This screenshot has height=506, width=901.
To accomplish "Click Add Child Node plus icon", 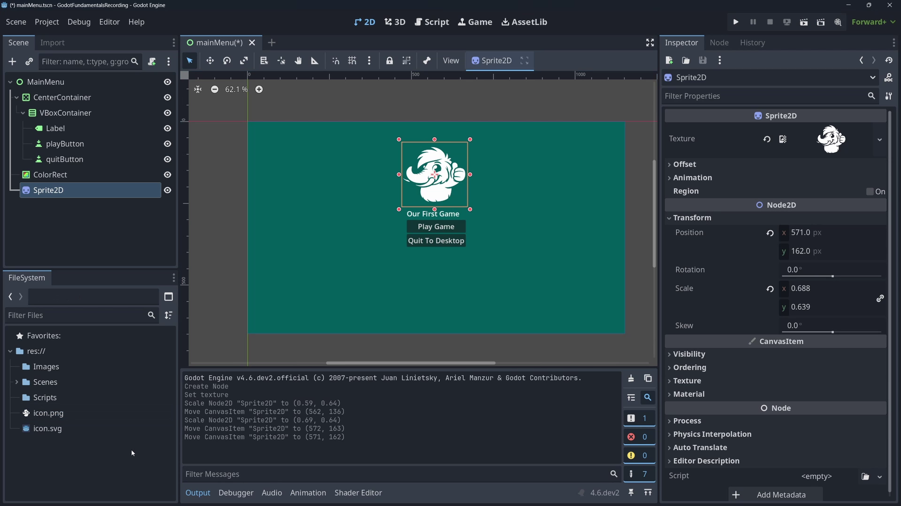I will coord(12,61).
